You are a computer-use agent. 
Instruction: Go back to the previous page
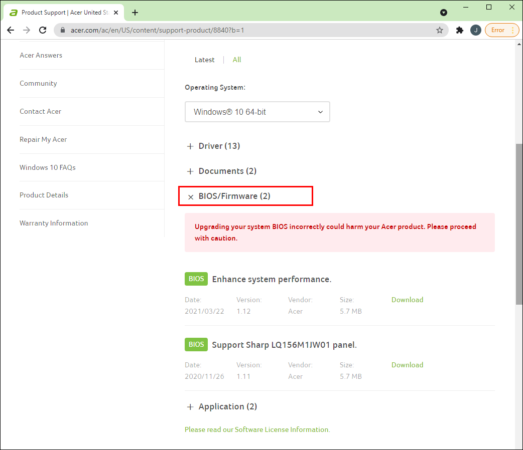coord(11,30)
